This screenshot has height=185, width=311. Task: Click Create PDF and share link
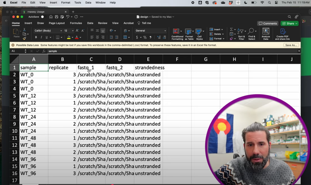282,34
